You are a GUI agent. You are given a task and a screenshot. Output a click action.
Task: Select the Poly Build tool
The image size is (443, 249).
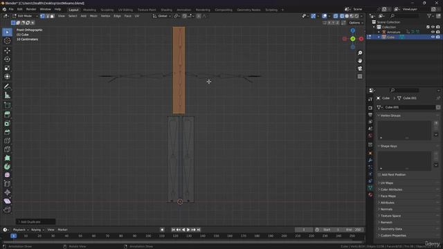7,158
